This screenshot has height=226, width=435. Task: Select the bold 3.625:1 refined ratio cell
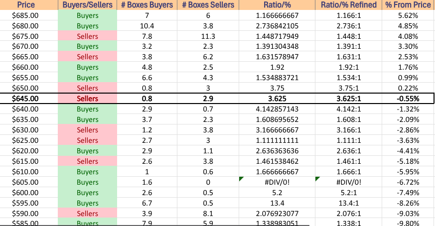[348, 99]
